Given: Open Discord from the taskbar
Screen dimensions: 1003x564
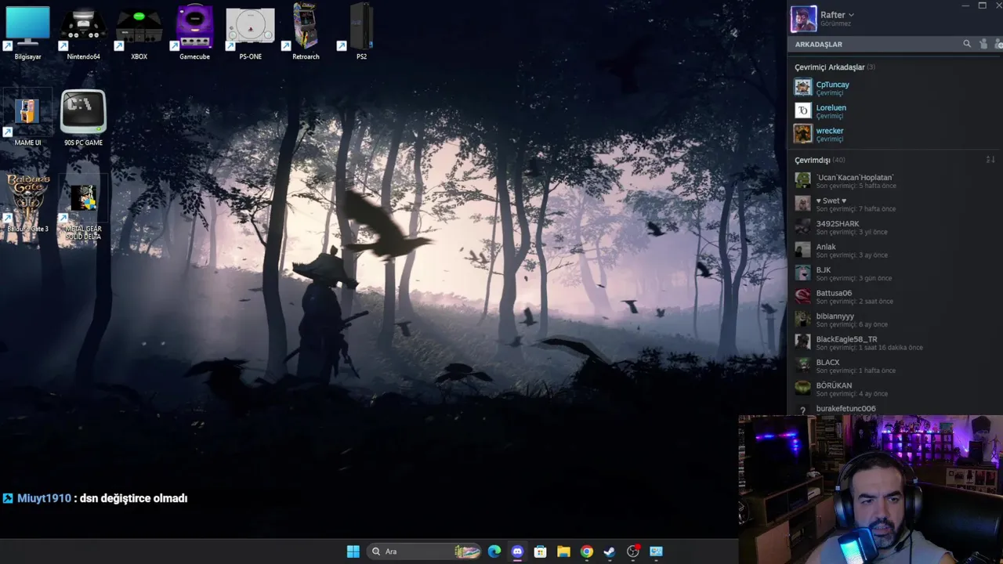Looking at the screenshot, I should coord(517,551).
